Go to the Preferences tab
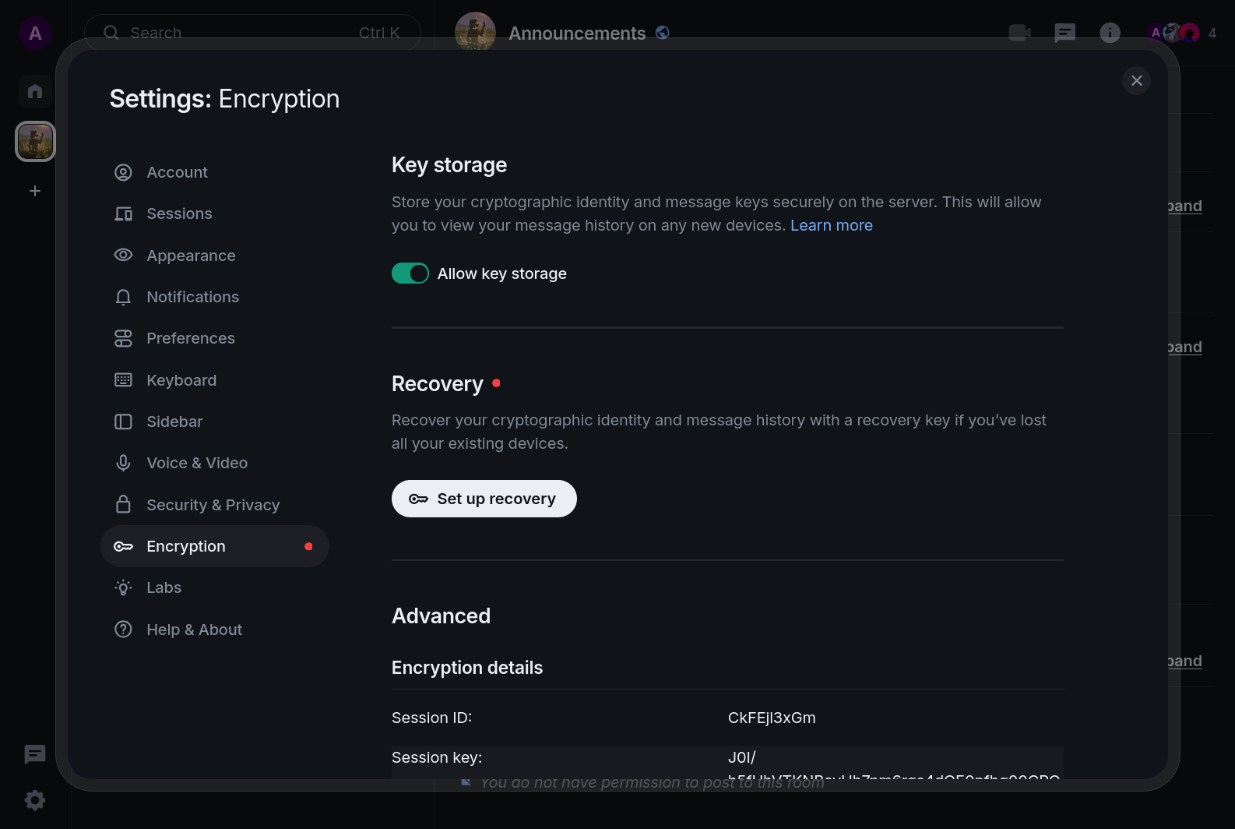Image resolution: width=1235 pixels, height=829 pixels. [x=190, y=338]
